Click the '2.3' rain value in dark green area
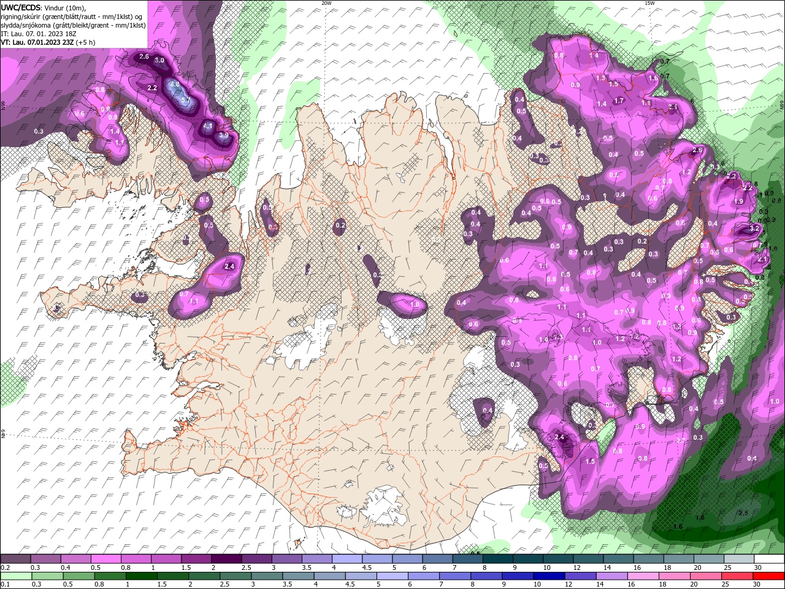This screenshot has width=785, height=589. tap(743, 513)
